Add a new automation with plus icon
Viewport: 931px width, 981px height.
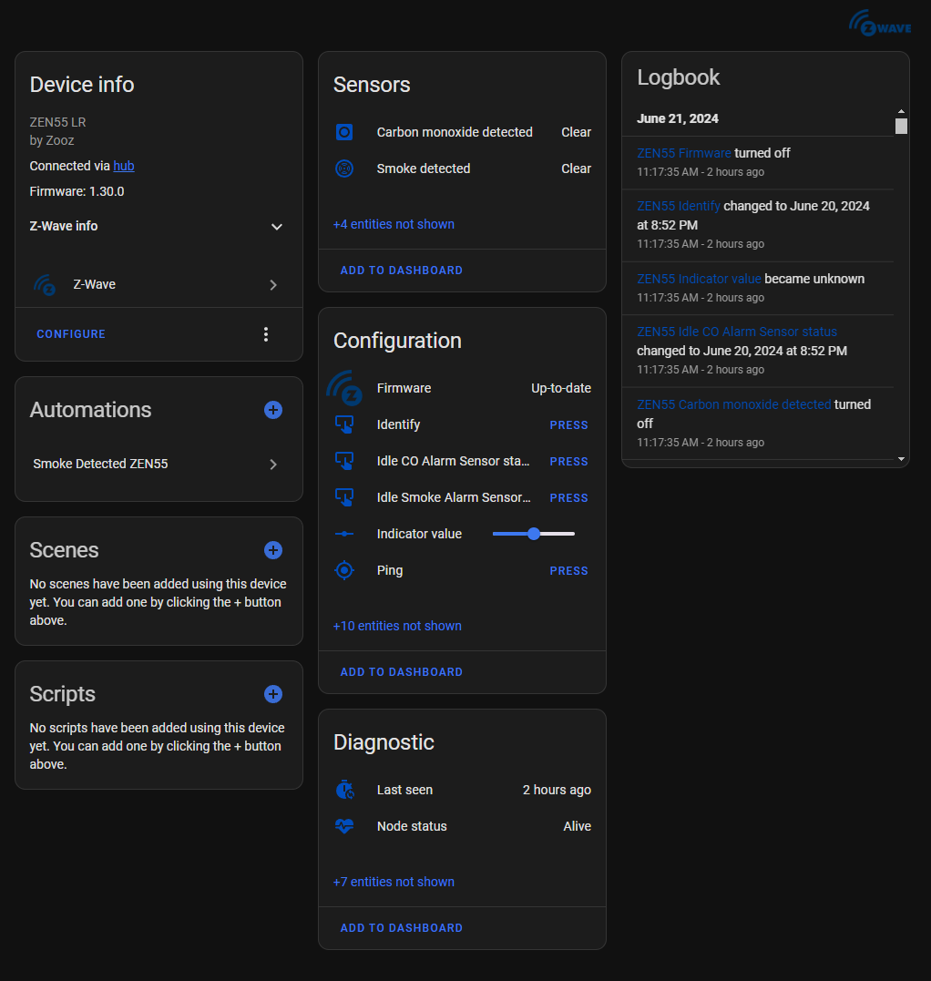coord(272,410)
